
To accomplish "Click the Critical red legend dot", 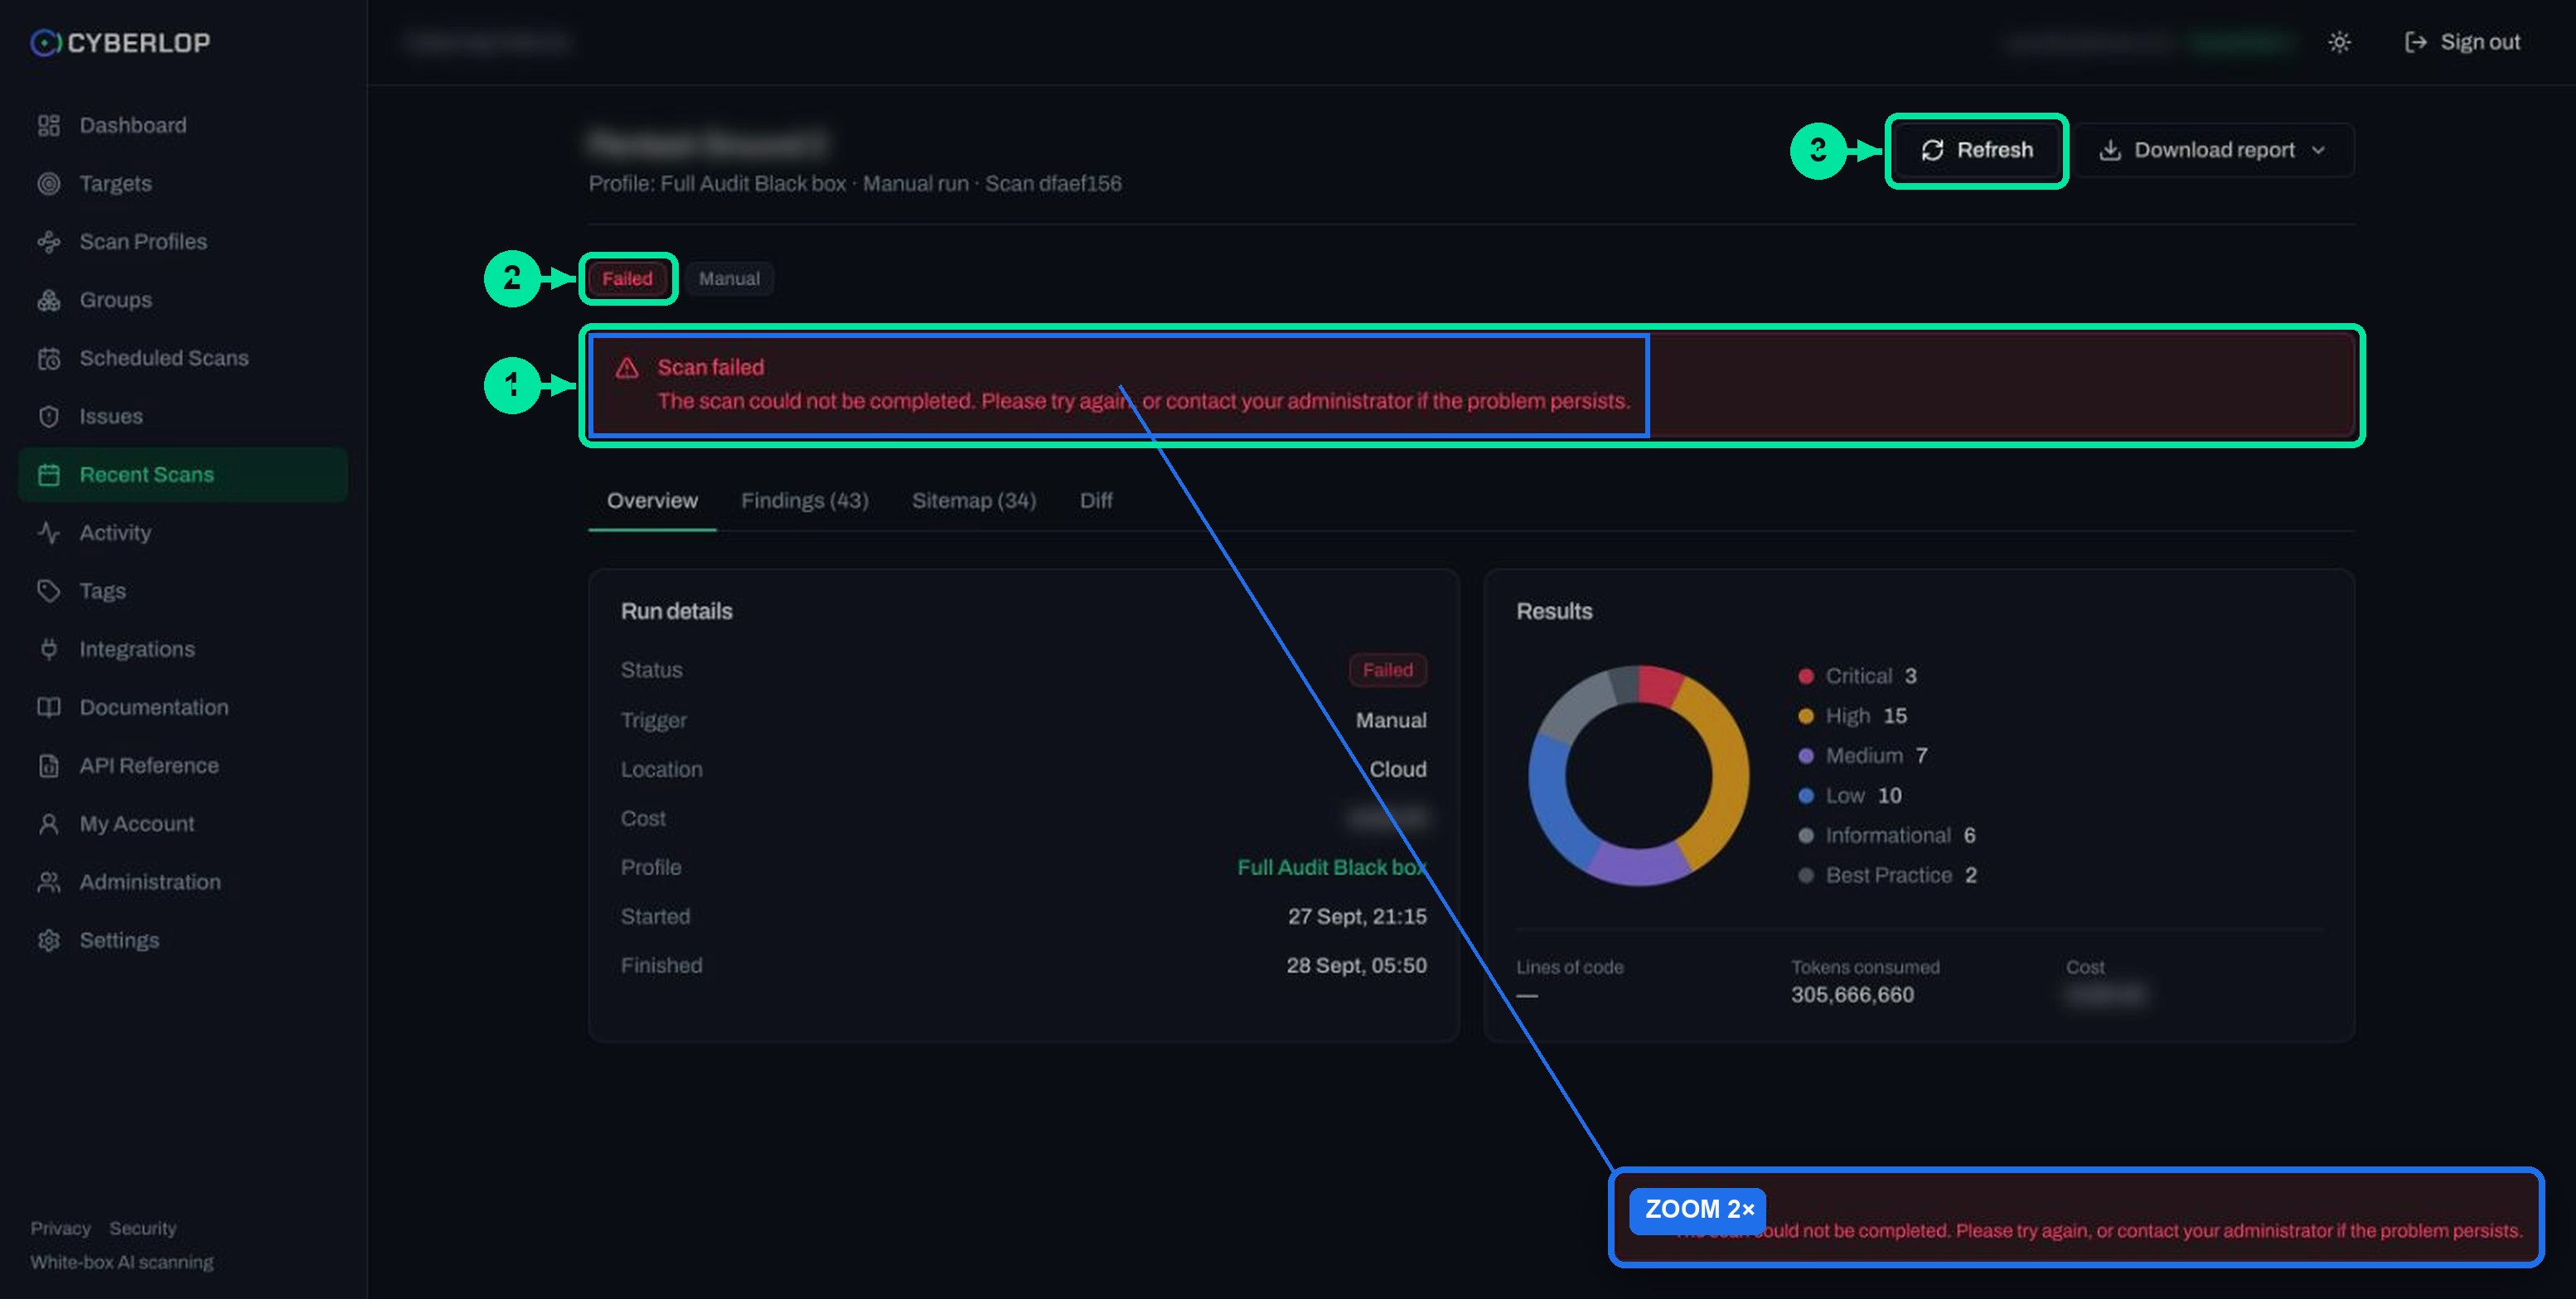I will pyautogui.click(x=1805, y=677).
